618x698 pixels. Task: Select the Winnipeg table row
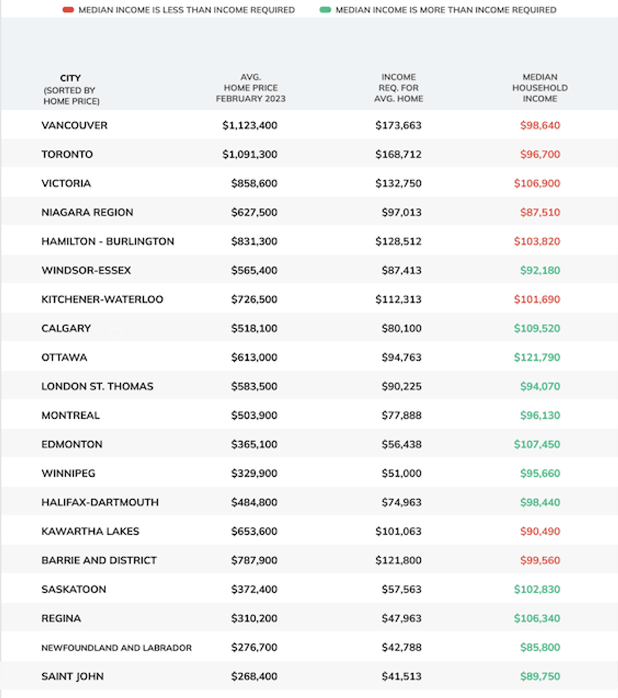[x=309, y=473]
